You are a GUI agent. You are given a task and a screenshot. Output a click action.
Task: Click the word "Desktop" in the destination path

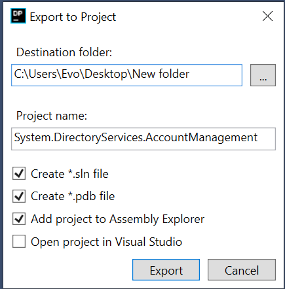point(105,74)
